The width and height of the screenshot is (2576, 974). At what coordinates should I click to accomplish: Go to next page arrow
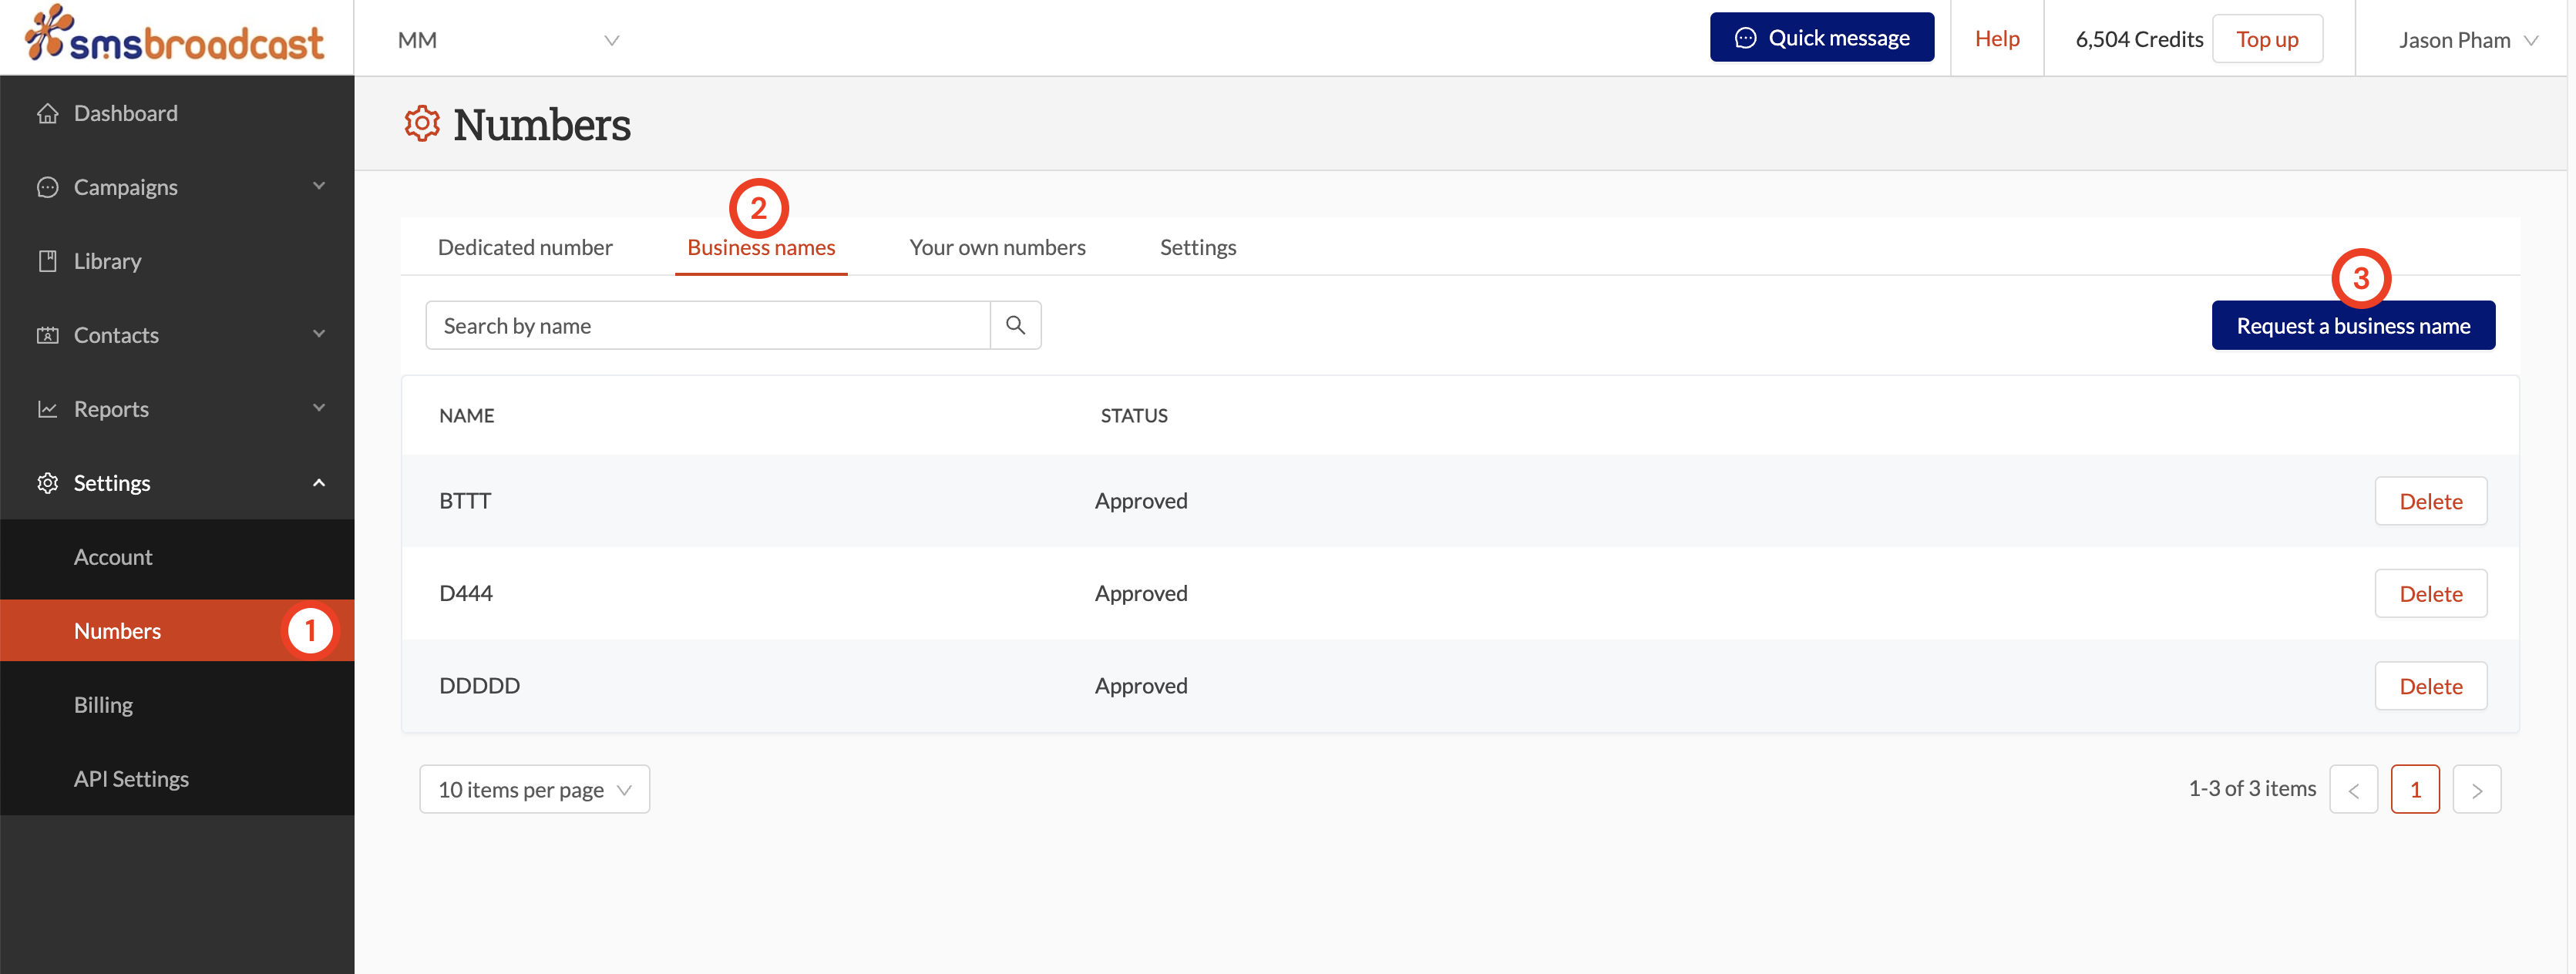click(x=2476, y=790)
